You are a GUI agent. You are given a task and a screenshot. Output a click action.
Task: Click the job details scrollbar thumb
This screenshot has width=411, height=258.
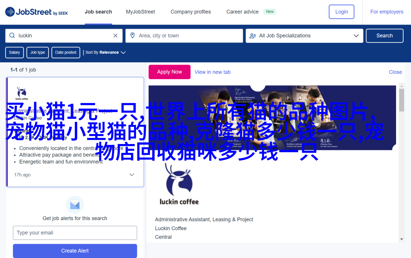402,100
